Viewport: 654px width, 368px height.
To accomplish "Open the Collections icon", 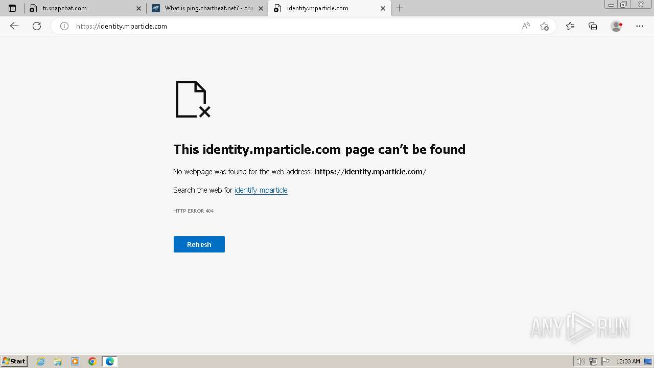I will click(593, 26).
